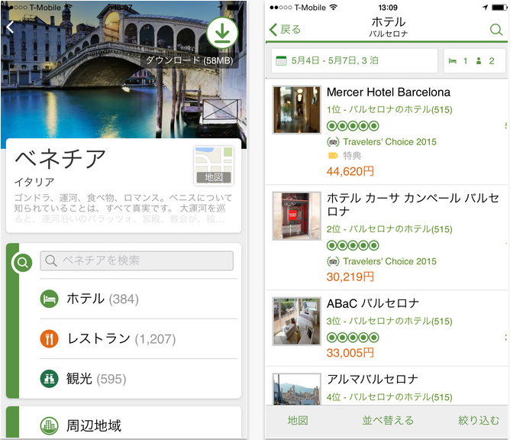Tap ダウンロード (58MB) label
The height and width of the screenshot is (440, 510).
[189, 60]
